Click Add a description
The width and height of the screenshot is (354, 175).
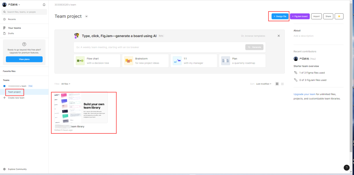point(304,36)
